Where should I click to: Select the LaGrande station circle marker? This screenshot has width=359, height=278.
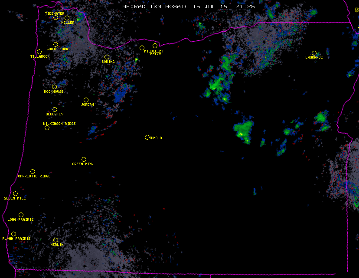(x=314, y=53)
